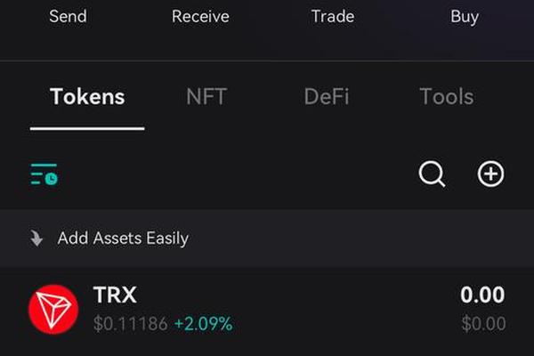Image resolution: width=534 pixels, height=356 pixels.
Task: Open the DeFi tab
Action: [x=327, y=97]
